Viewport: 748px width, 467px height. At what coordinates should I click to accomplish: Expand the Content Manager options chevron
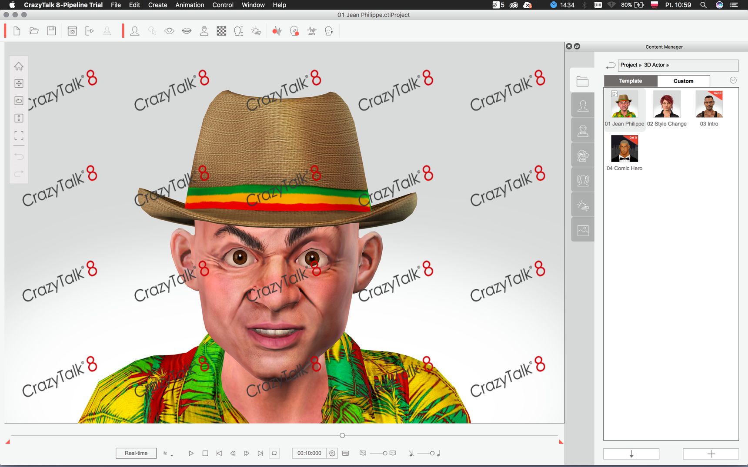pos(733,80)
